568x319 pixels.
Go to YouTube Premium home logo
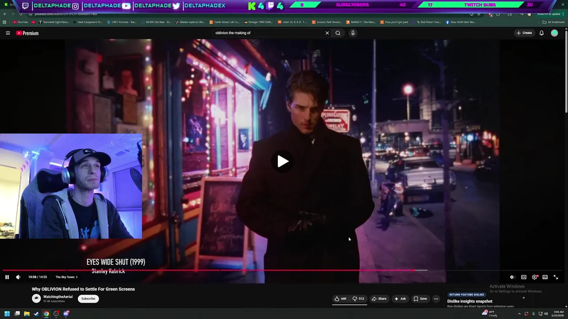[x=28, y=33]
